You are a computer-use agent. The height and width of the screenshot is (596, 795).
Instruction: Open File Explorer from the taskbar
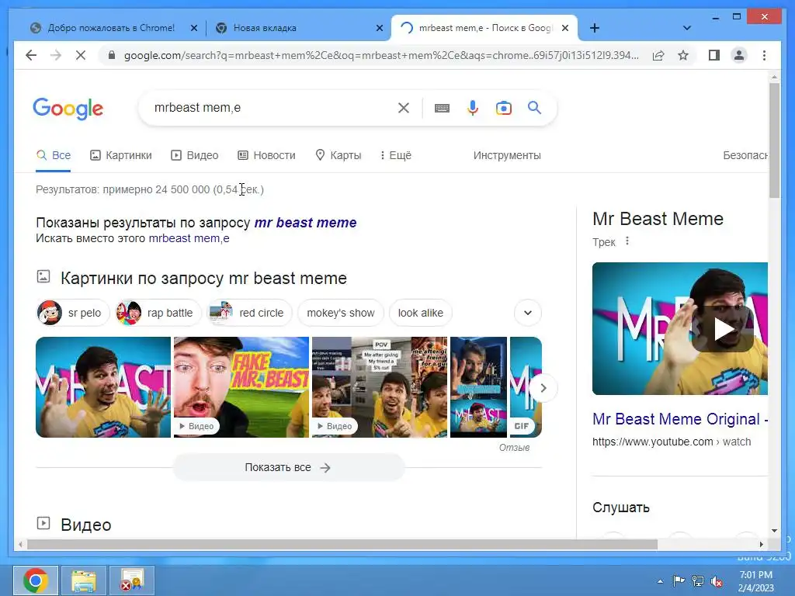(84, 580)
